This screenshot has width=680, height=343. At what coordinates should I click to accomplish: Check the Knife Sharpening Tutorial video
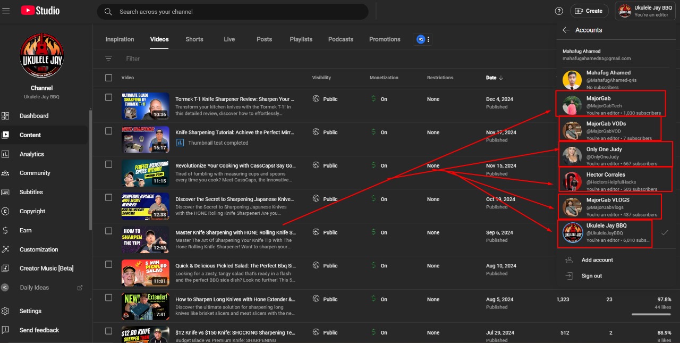tap(109, 131)
